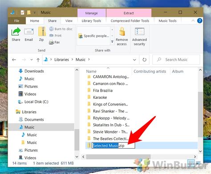Collapse the ribbon with chevron
Image resolution: width=211 pixels, height=174 pixels.
pyautogui.click(x=193, y=21)
